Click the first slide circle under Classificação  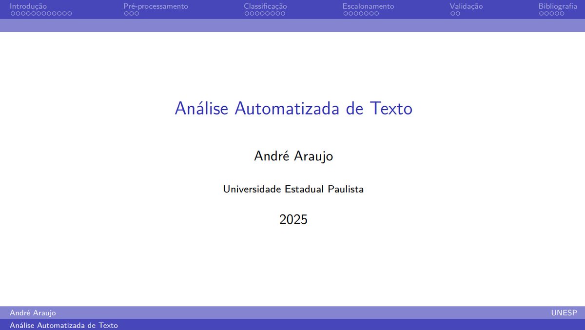[x=247, y=13]
